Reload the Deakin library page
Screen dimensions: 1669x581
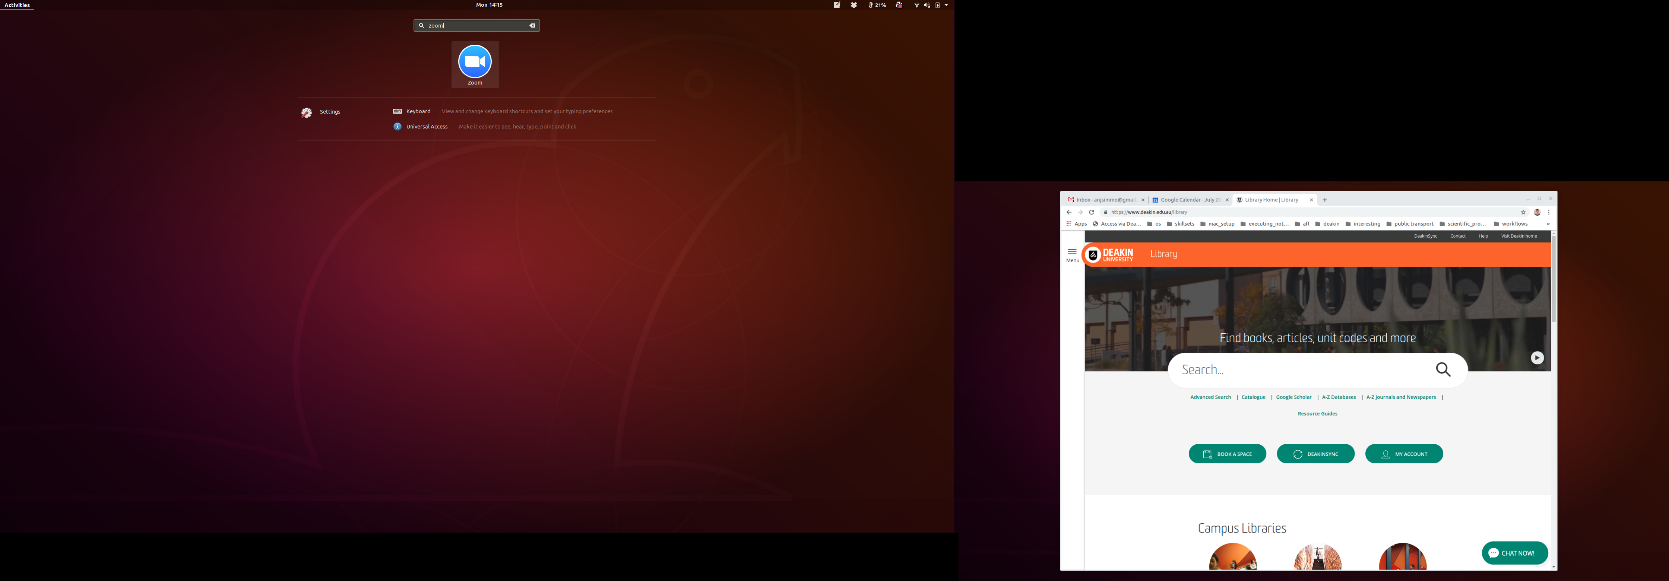1092,212
